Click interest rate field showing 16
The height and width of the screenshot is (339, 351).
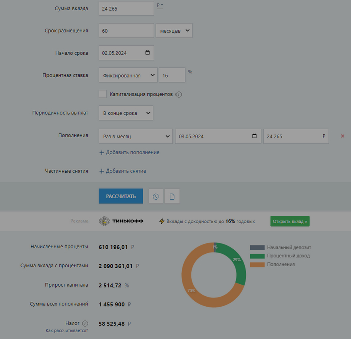click(x=172, y=75)
